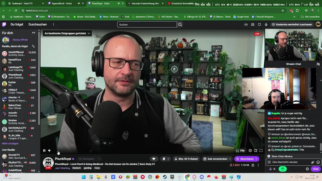Open Storys öffnen in sidebar
This screenshot has width=322, height=181.
20,40
